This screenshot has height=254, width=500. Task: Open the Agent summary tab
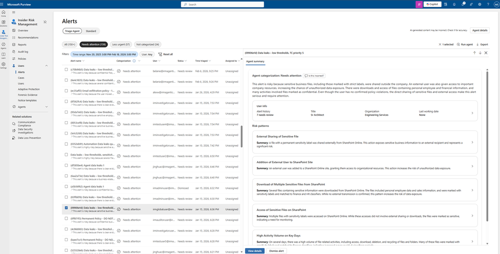click(255, 61)
